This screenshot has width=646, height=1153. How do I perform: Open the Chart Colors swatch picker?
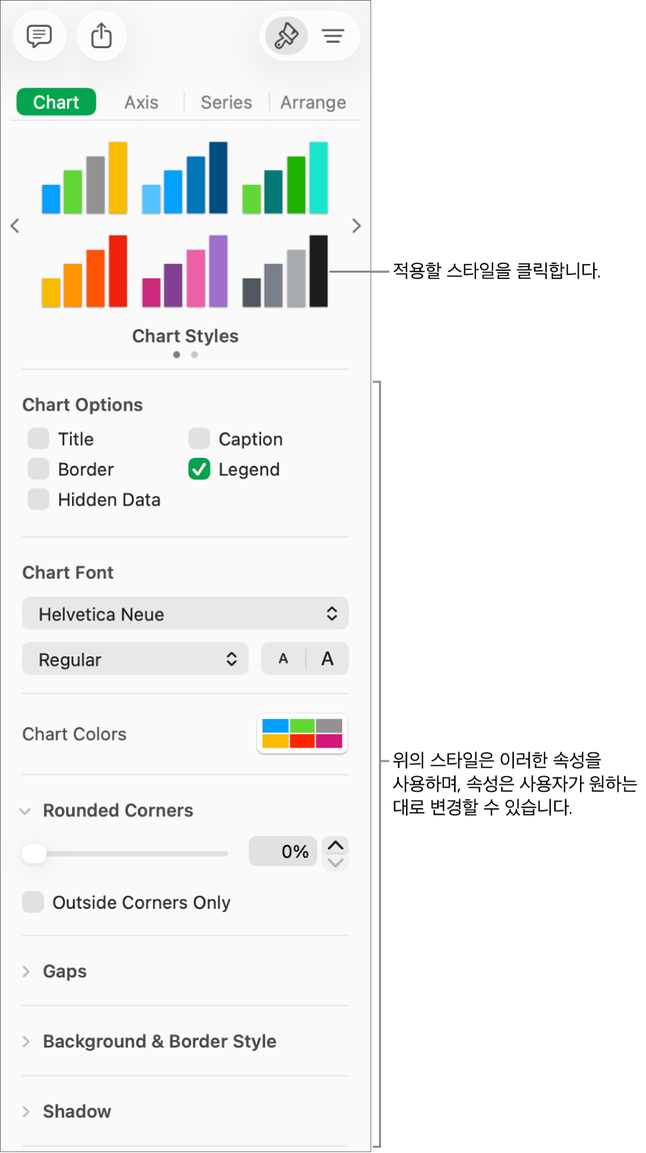click(302, 734)
